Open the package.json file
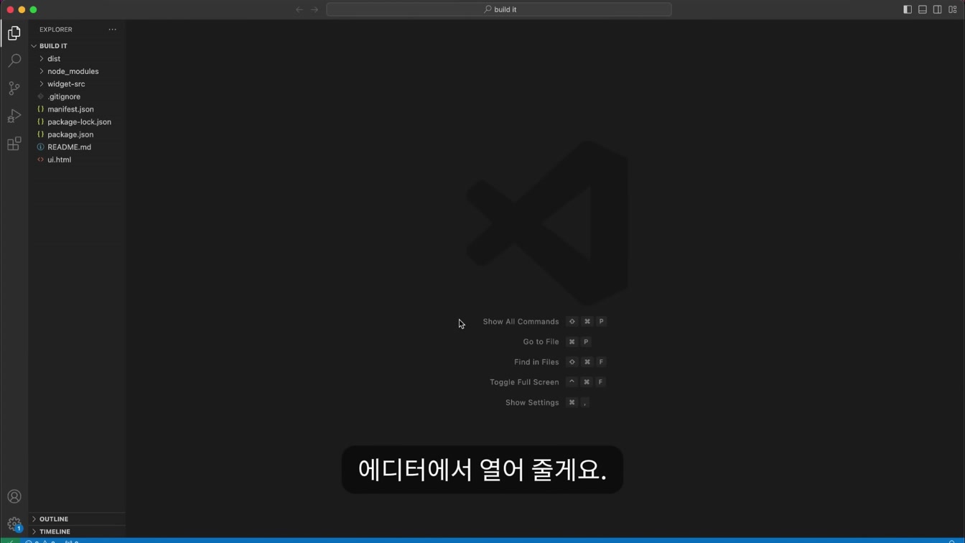 click(78, 134)
